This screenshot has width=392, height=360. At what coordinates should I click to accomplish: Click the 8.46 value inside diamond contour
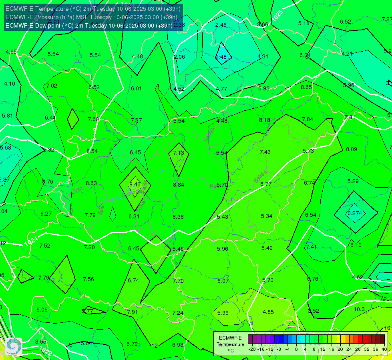(135, 184)
